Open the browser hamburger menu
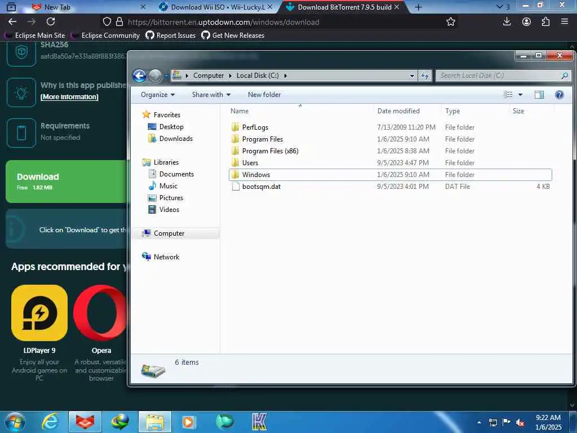Screen dimensions: 577x433 [565, 22]
